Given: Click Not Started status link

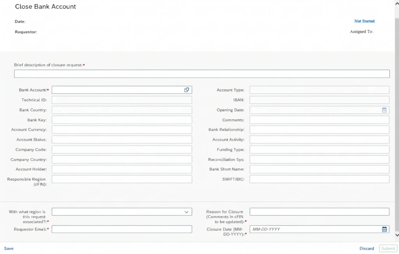Looking at the screenshot, I should (364, 21).
